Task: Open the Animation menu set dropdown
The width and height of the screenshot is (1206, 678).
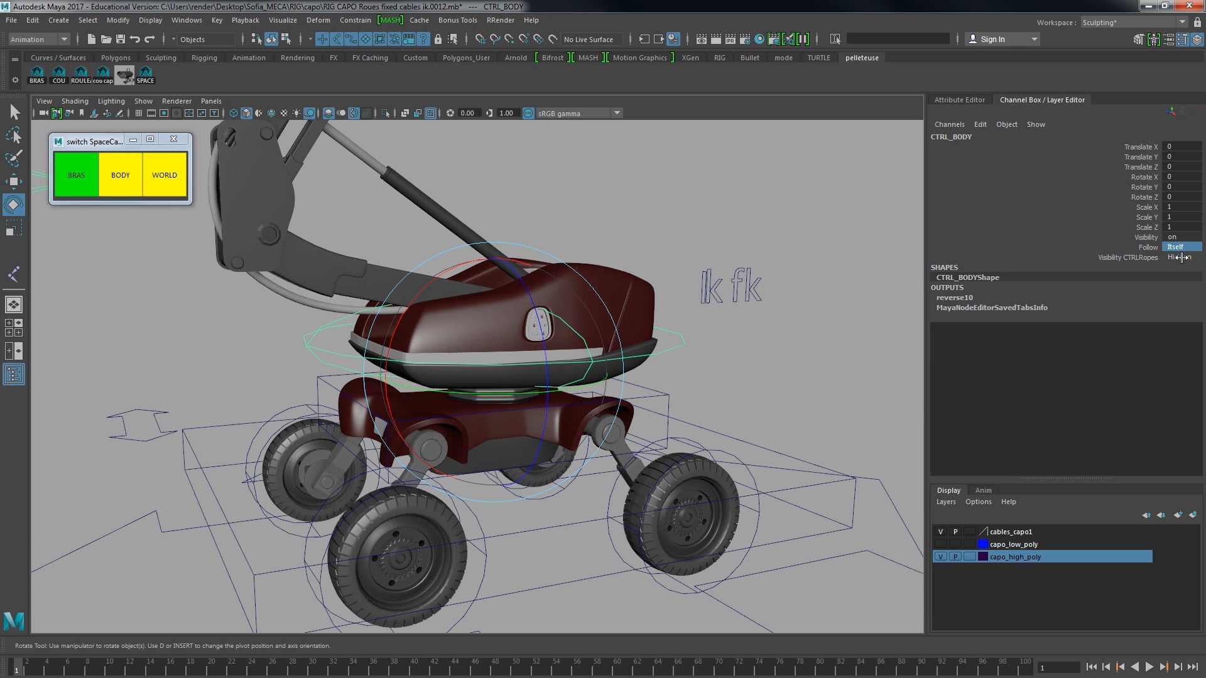Action: coord(63,39)
